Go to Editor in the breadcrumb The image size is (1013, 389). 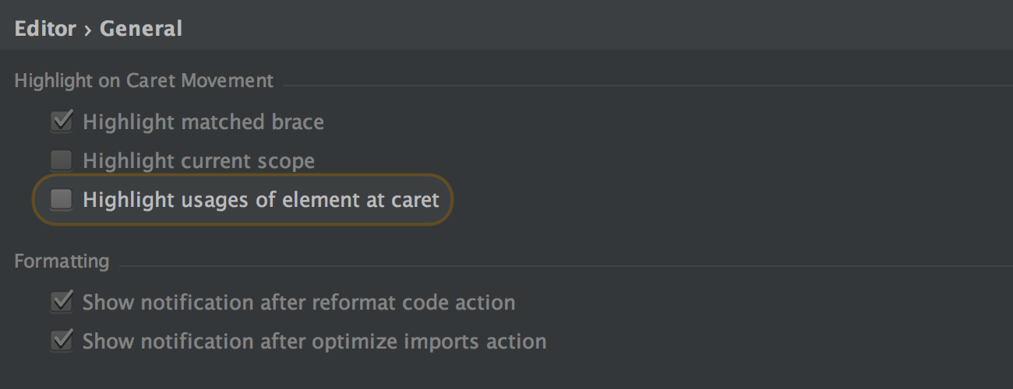pos(45,29)
